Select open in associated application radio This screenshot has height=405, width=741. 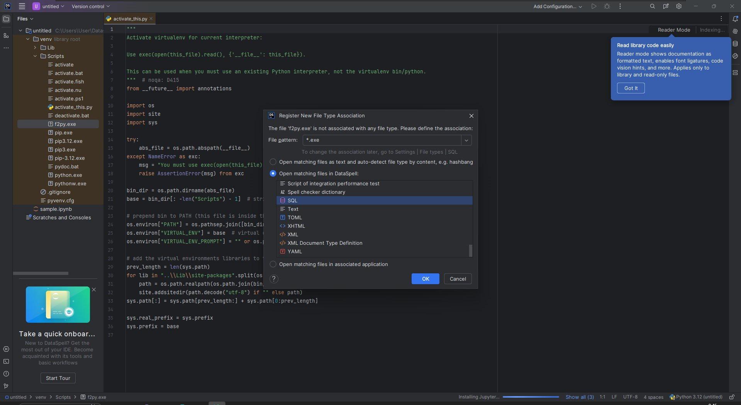(273, 264)
